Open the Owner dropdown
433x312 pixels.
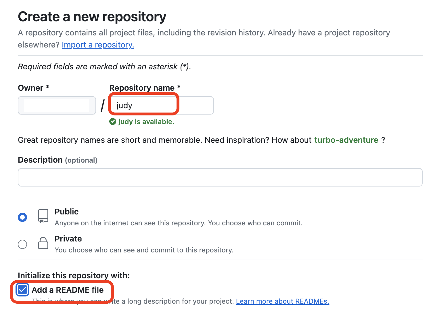point(57,105)
